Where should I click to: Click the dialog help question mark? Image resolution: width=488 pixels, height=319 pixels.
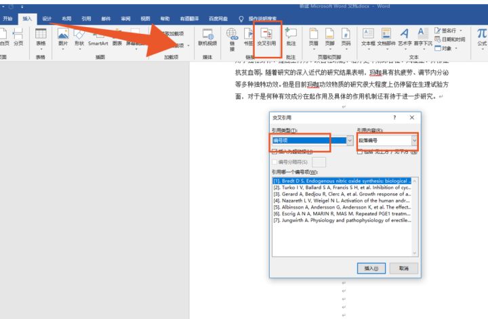click(x=394, y=117)
